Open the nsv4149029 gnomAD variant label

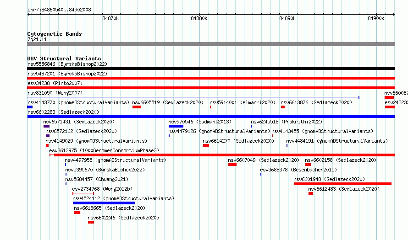pos(96,141)
